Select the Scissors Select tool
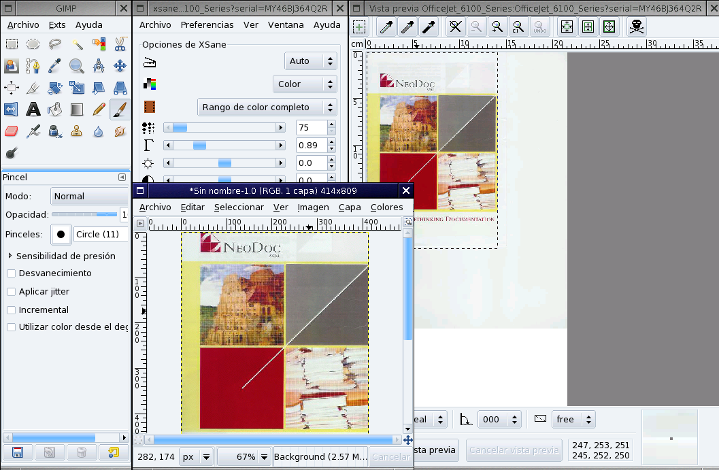The image size is (719, 470). pyautogui.click(x=120, y=44)
